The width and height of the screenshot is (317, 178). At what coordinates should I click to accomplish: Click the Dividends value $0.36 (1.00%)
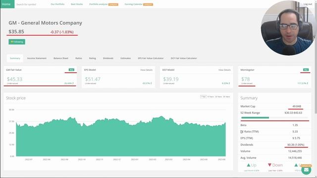[x=296, y=145]
